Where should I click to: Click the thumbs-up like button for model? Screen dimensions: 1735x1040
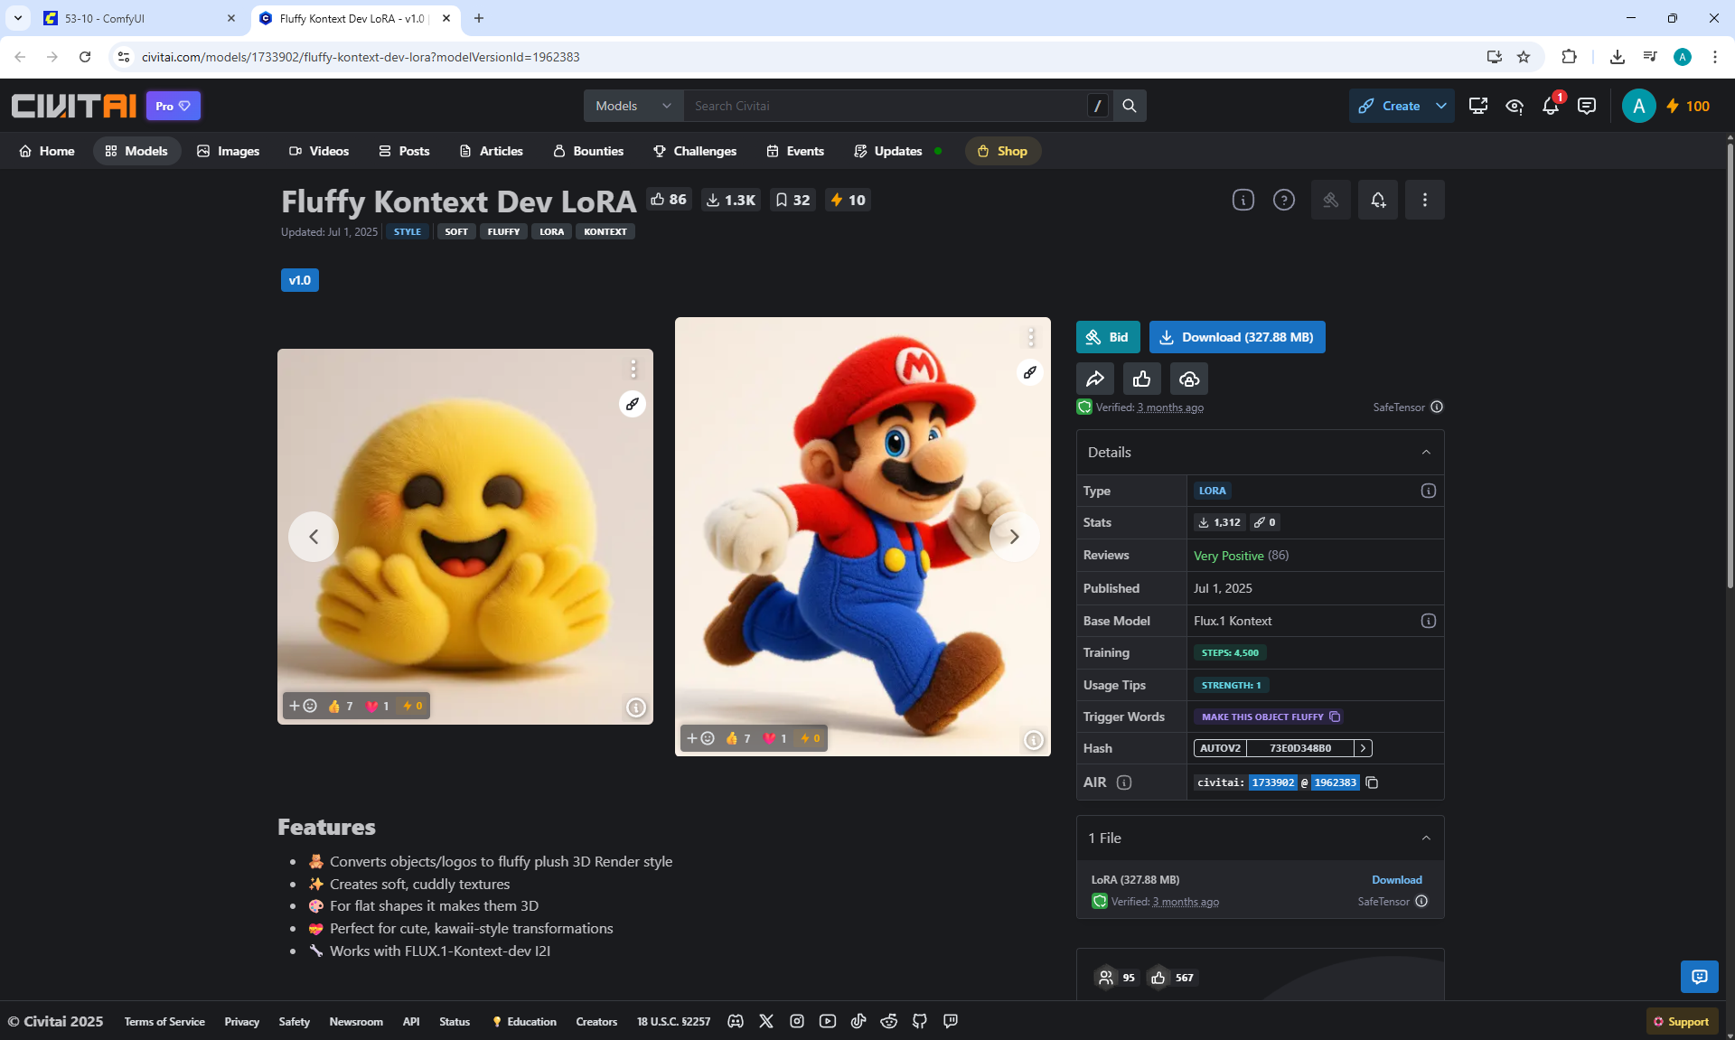[x=1142, y=379]
